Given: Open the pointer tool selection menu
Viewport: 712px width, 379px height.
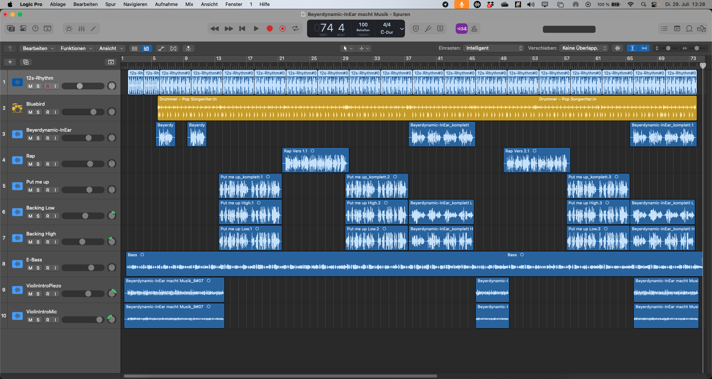Looking at the screenshot, I should 348,49.
